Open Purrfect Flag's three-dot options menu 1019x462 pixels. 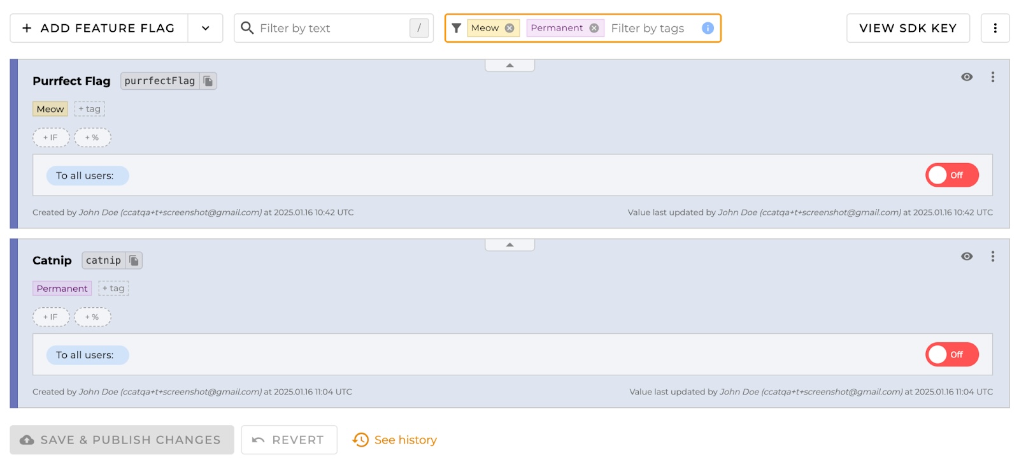(x=992, y=77)
